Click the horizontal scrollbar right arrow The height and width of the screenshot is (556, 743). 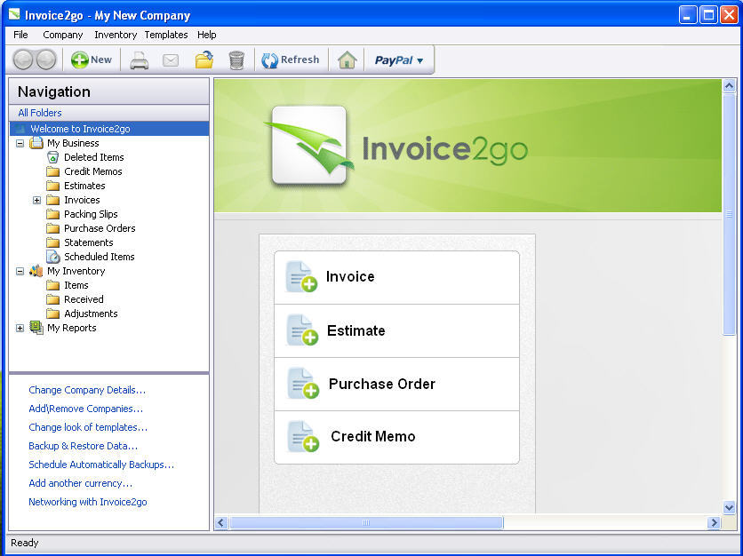point(714,523)
